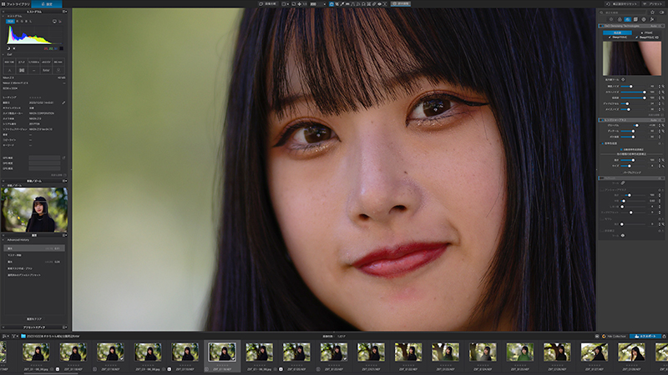668x375 pixels.
Task: Click the Nik Collection button
Action: pos(614,336)
